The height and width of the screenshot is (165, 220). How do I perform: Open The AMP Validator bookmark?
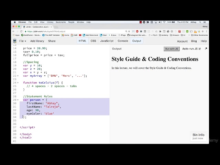(51, 35)
